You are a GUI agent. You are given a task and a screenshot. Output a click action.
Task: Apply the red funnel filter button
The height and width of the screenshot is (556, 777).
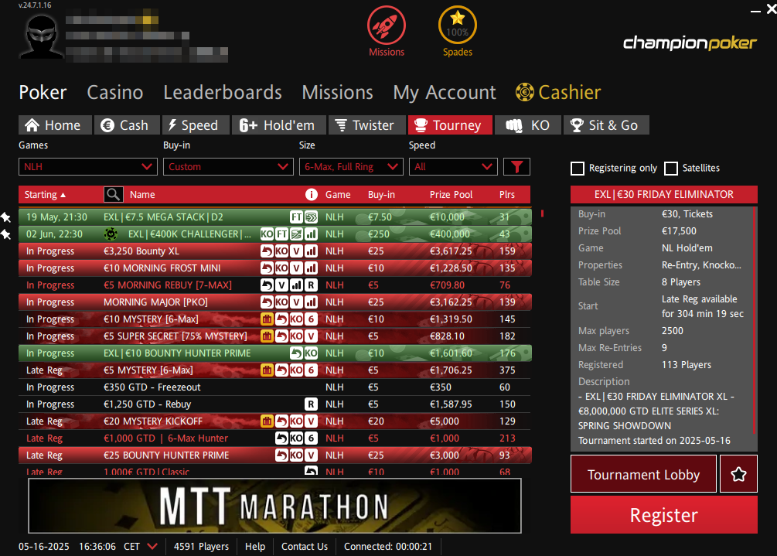pos(516,167)
